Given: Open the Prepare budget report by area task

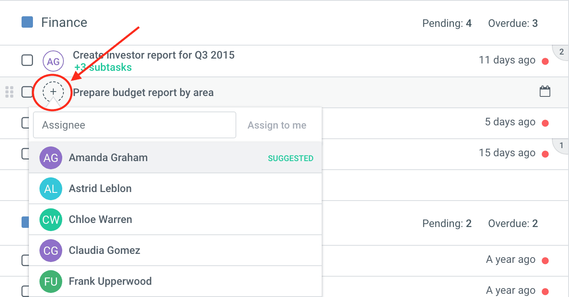Looking at the screenshot, I should coord(143,93).
